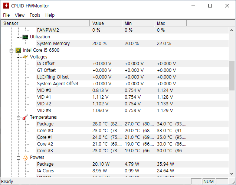Click the Sensor column header
236x185 pixels.
coord(45,23)
